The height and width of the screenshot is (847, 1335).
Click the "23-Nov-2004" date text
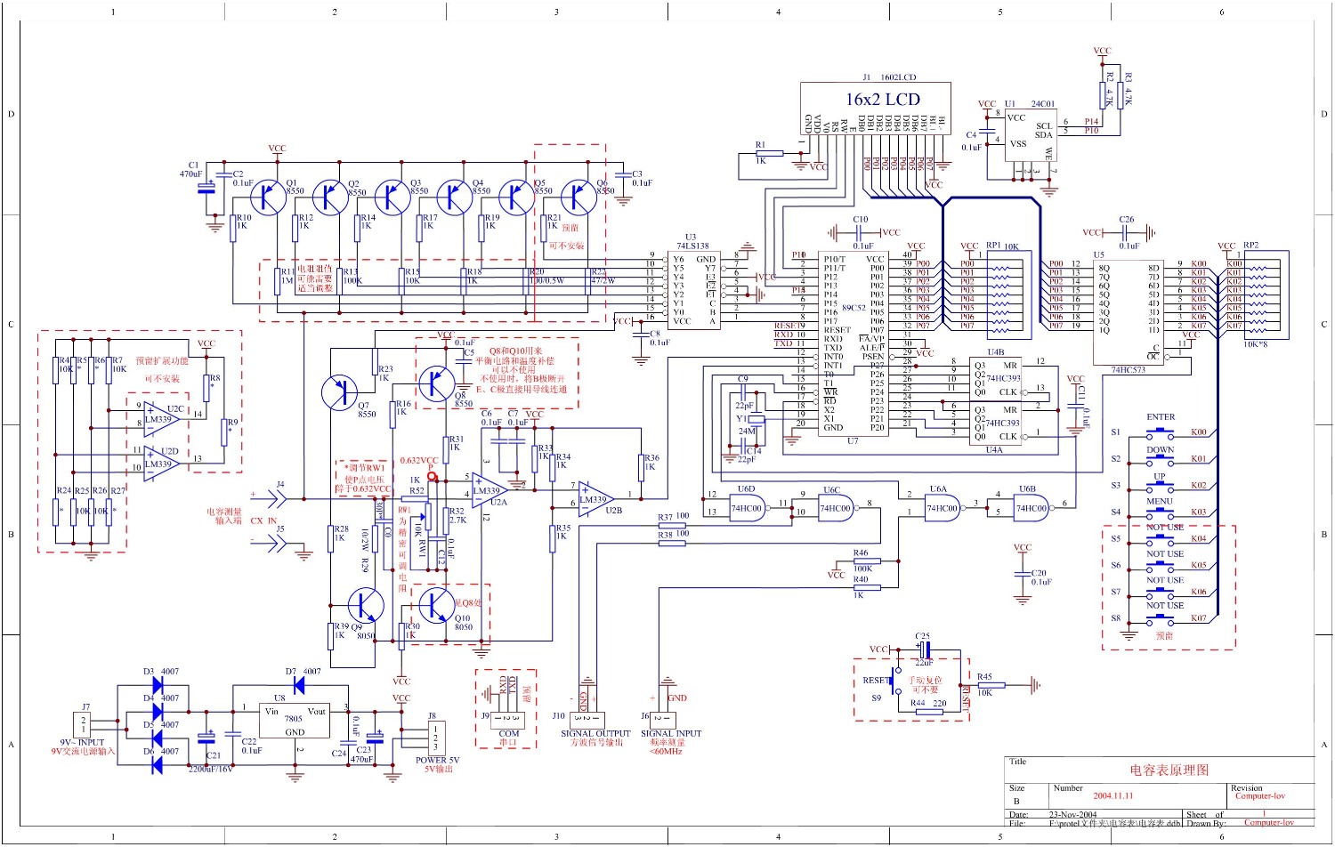1073,815
